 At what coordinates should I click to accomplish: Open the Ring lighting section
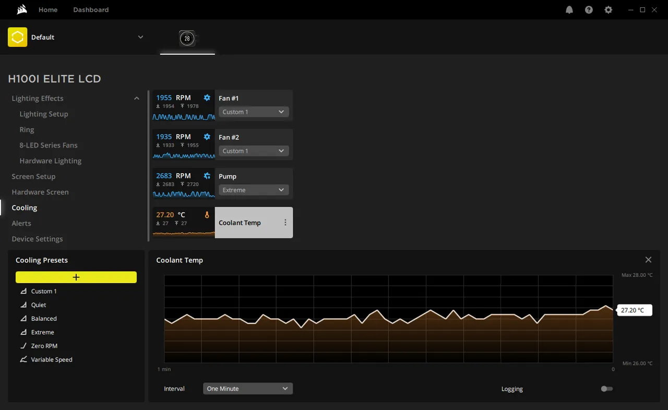pyautogui.click(x=27, y=129)
